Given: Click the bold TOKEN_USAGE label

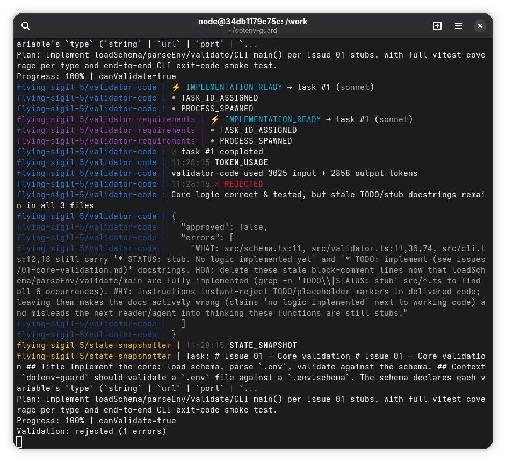Looking at the screenshot, I should [x=241, y=162].
